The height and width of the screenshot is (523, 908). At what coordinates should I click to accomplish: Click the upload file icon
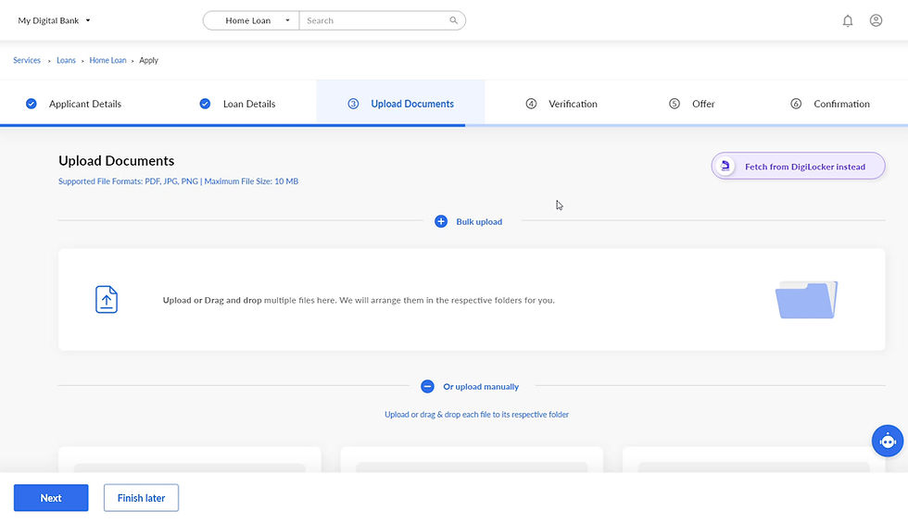coord(107,300)
